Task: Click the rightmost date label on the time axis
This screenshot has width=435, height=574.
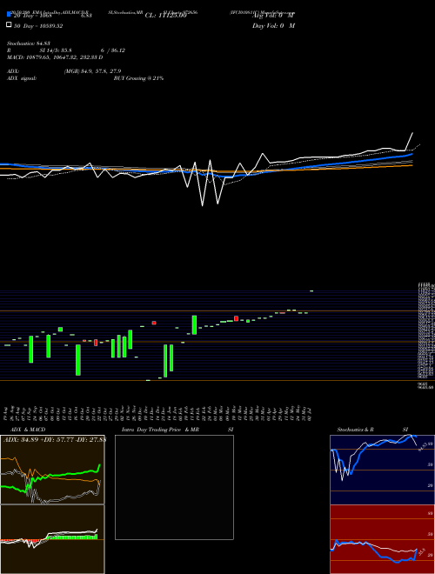Action: click(x=311, y=413)
